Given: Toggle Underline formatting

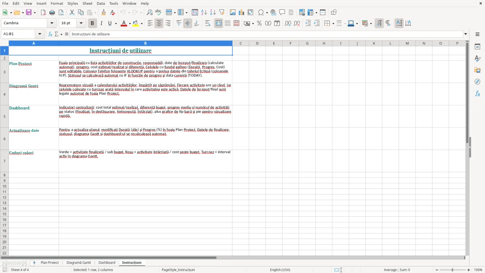Looking at the screenshot, I should pos(110,23).
